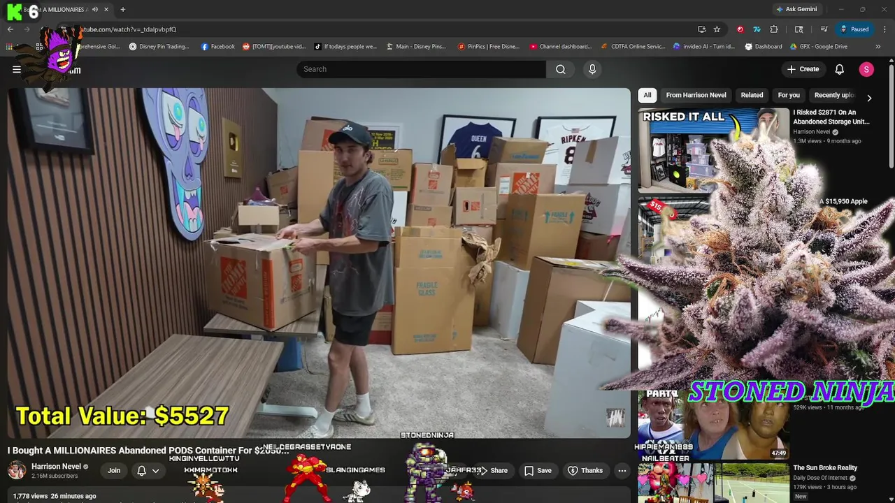Open the Facebook bookmark
The height and width of the screenshot is (503, 895).
pos(217,47)
